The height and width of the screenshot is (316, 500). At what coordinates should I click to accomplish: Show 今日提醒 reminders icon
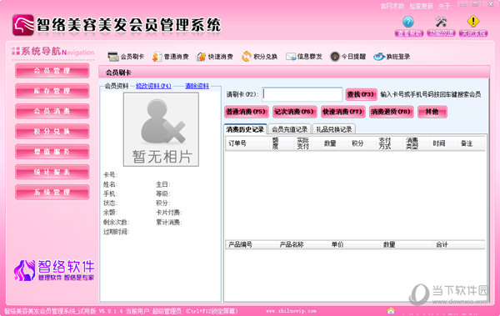(x=335, y=57)
